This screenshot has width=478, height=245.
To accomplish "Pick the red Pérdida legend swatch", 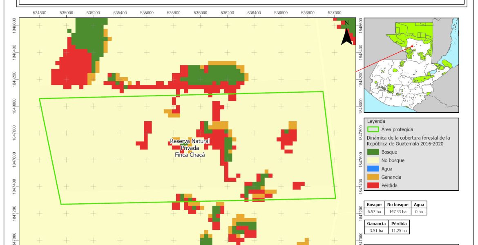I will point(372,185).
